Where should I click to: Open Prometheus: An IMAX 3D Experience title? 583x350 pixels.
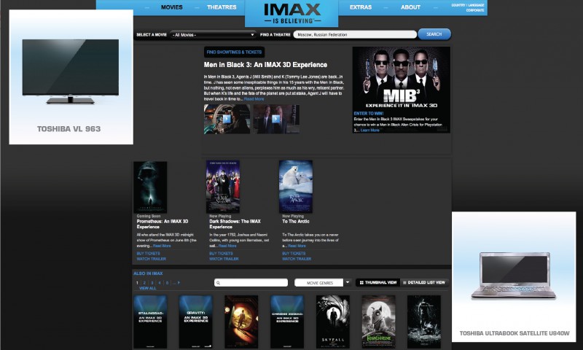point(163,224)
